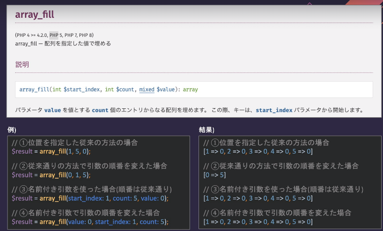Click comment ③ in the result panel
The image size is (383, 231).
[x=284, y=189]
